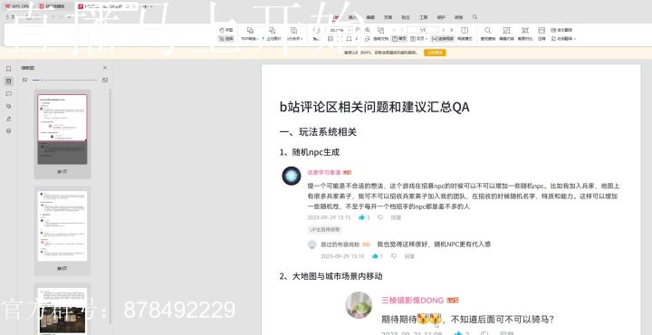Click the username 三棱镜影像DONG
652x335 pixels.
point(413,301)
